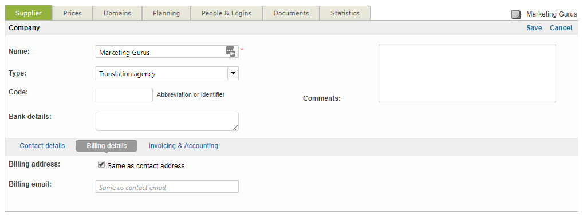
Task: Click the password manager icon in Name field
Action: pos(231,51)
